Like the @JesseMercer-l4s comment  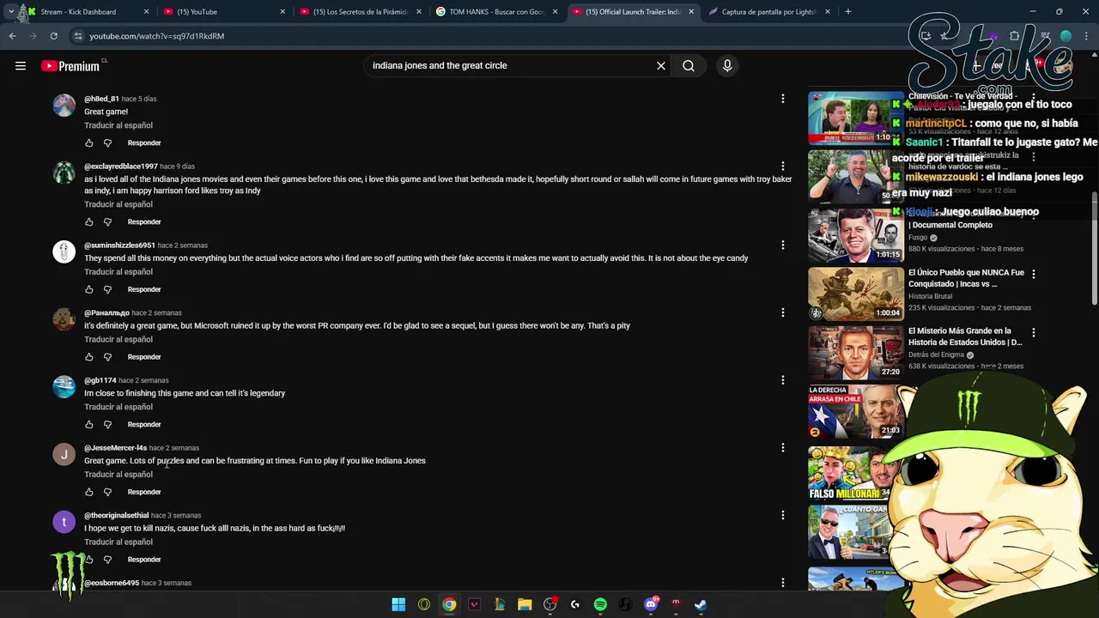tap(88, 492)
